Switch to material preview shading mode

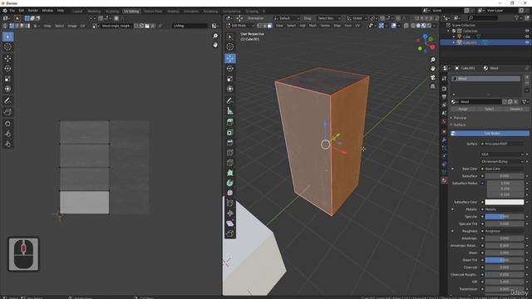(424, 26)
